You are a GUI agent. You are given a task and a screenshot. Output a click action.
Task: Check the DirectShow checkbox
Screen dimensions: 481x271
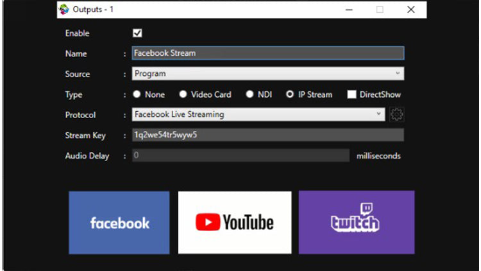351,94
